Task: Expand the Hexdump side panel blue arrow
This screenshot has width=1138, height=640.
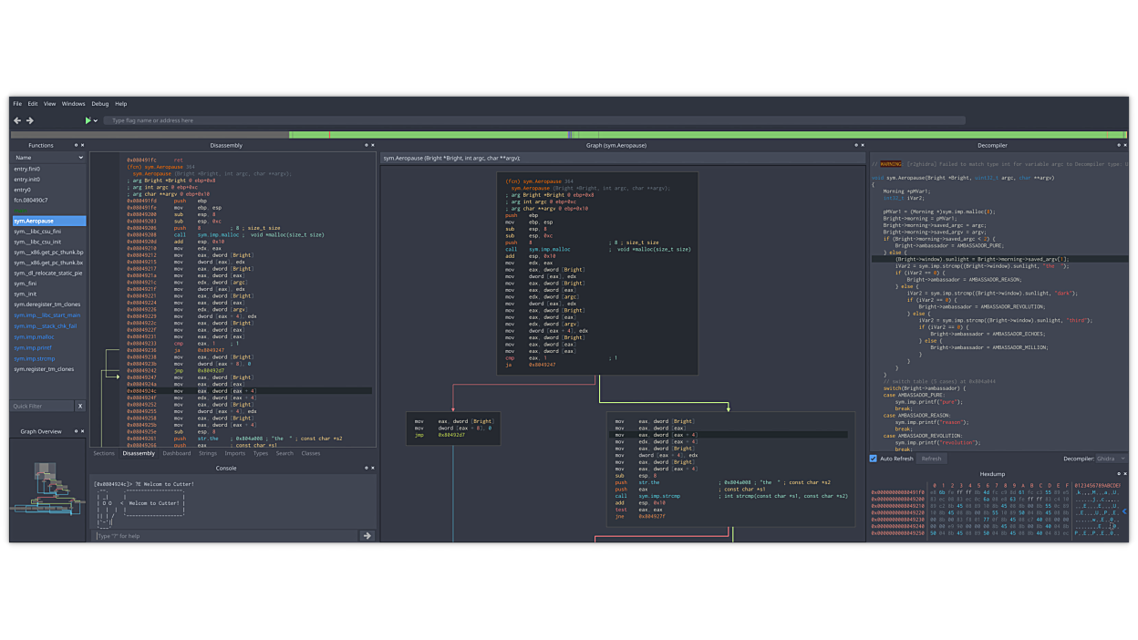Action: point(1126,511)
